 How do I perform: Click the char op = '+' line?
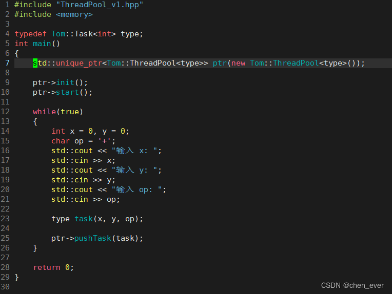tap(84, 141)
